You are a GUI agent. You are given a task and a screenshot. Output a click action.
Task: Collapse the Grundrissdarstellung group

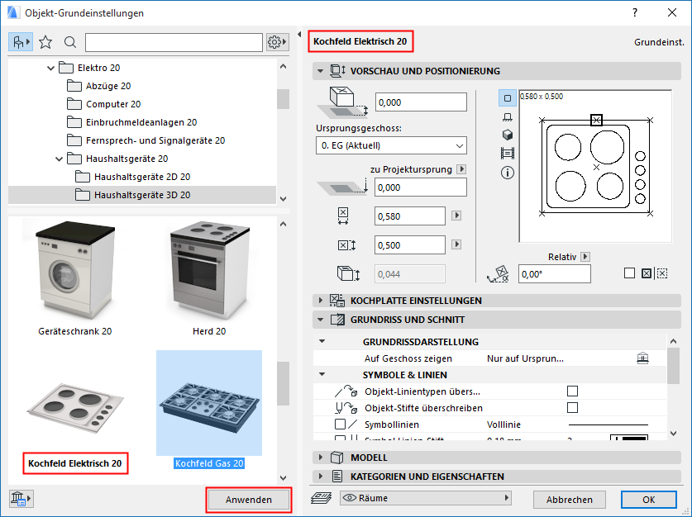(x=322, y=341)
